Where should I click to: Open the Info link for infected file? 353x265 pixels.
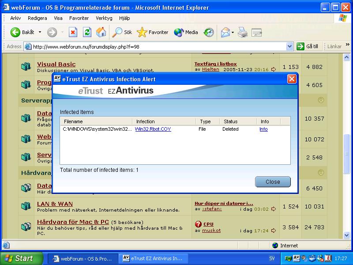pos(263,129)
